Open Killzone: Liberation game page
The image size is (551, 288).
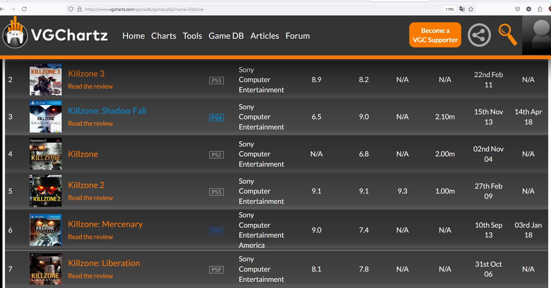coord(104,263)
